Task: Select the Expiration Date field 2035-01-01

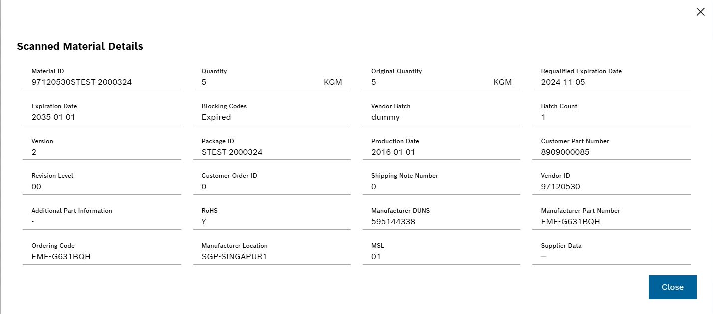Action: (102, 113)
